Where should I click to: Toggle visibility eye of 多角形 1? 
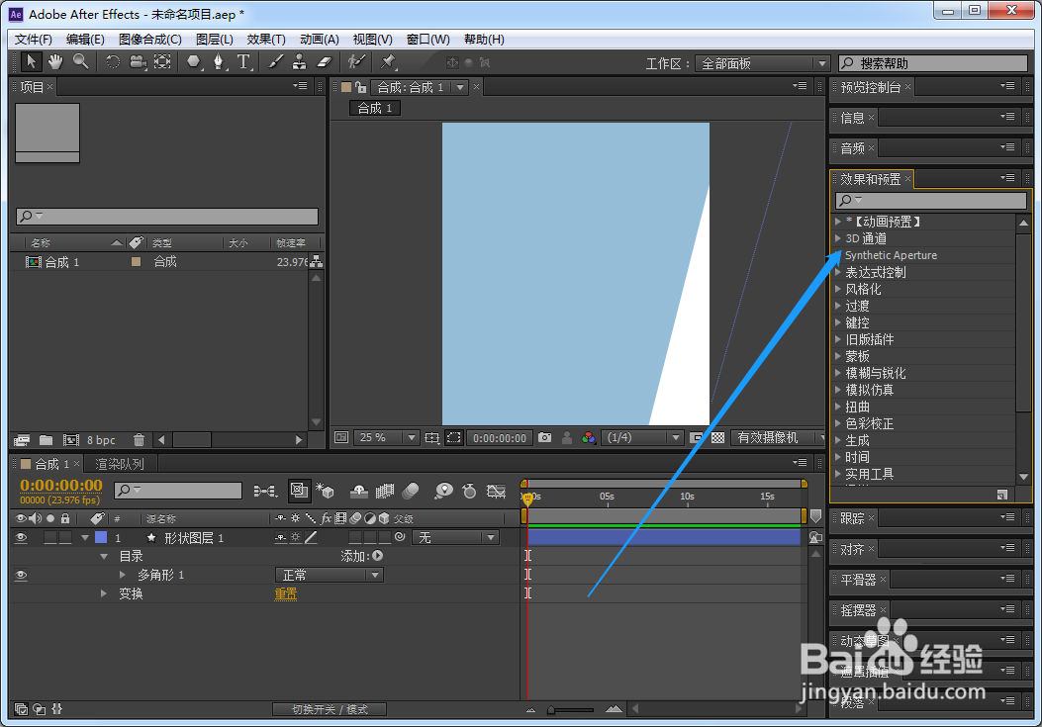point(21,575)
